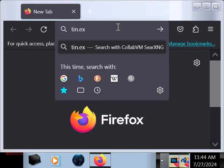Launch the media player from the taskbar

point(55,160)
